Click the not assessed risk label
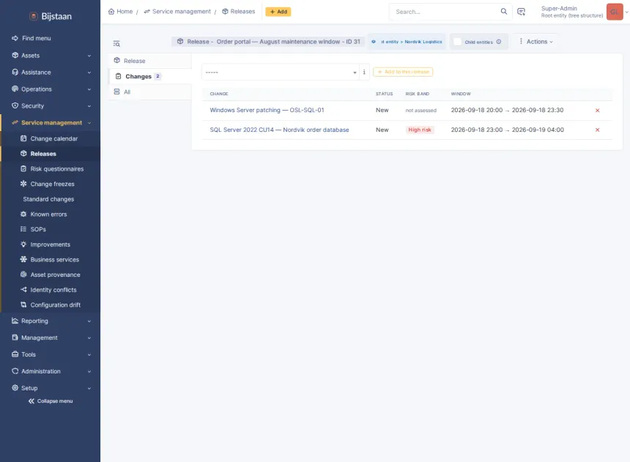 tap(420, 111)
